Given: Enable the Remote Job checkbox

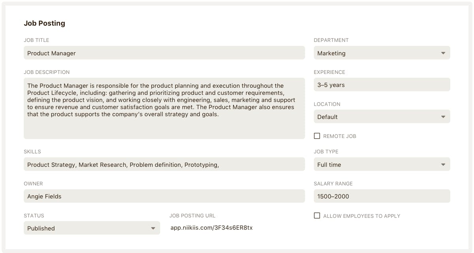Looking at the screenshot, I should tap(317, 136).
